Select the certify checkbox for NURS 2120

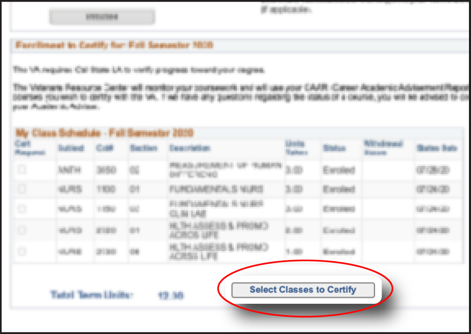click(x=22, y=231)
